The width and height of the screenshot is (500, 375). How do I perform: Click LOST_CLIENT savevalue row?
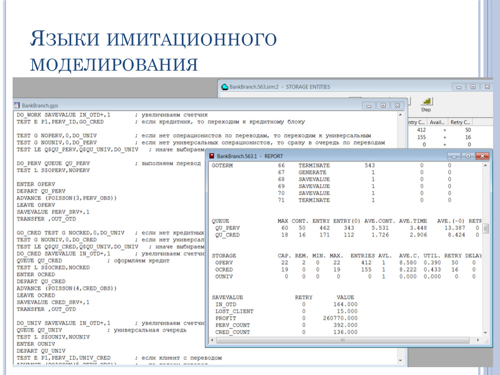pos(287,311)
